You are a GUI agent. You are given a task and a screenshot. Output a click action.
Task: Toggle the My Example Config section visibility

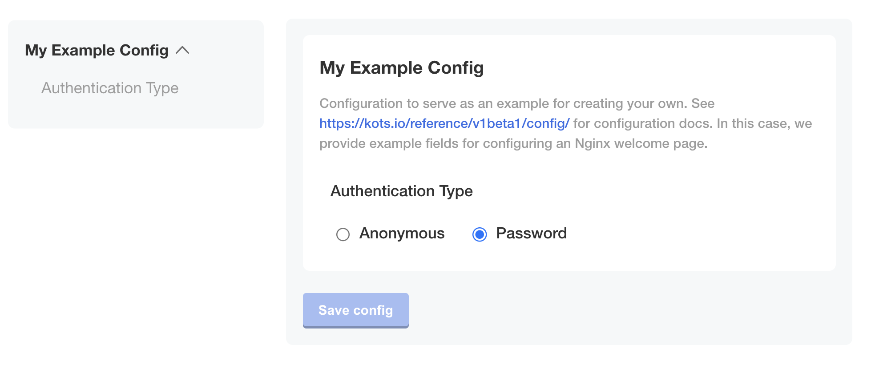pyautogui.click(x=183, y=50)
